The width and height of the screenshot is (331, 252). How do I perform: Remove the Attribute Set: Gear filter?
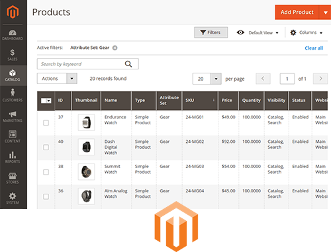coord(115,48)
